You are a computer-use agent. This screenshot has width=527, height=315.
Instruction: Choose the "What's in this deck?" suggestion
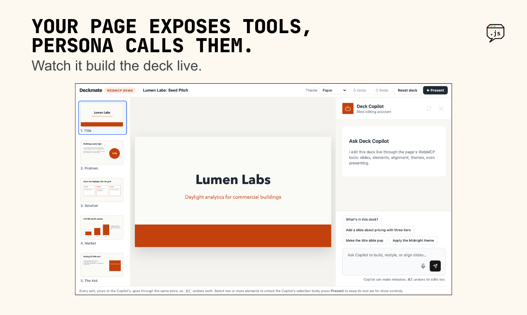pyautogui.click(x=362, y=219)
